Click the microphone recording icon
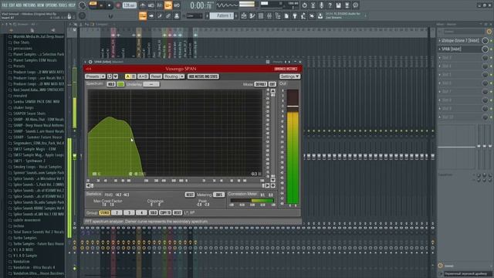Screen dimensions: 494x278 (321, 5)
